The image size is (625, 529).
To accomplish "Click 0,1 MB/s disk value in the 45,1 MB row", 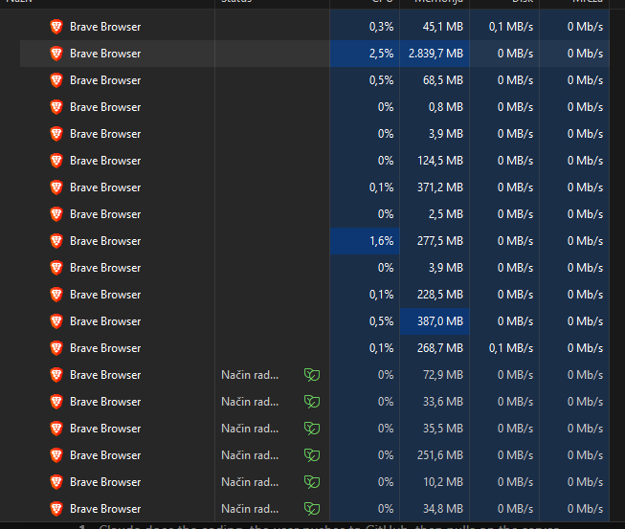I will tap(511, 27).
